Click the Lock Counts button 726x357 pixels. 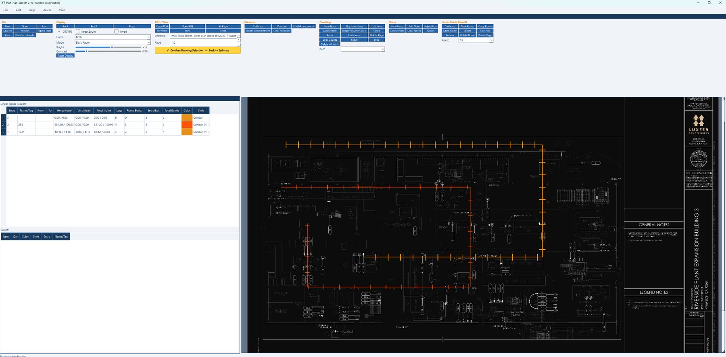pyautogui.click(x=330, y=40)
